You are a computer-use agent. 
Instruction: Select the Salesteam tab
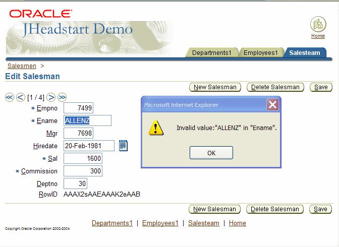pos(305,52)
